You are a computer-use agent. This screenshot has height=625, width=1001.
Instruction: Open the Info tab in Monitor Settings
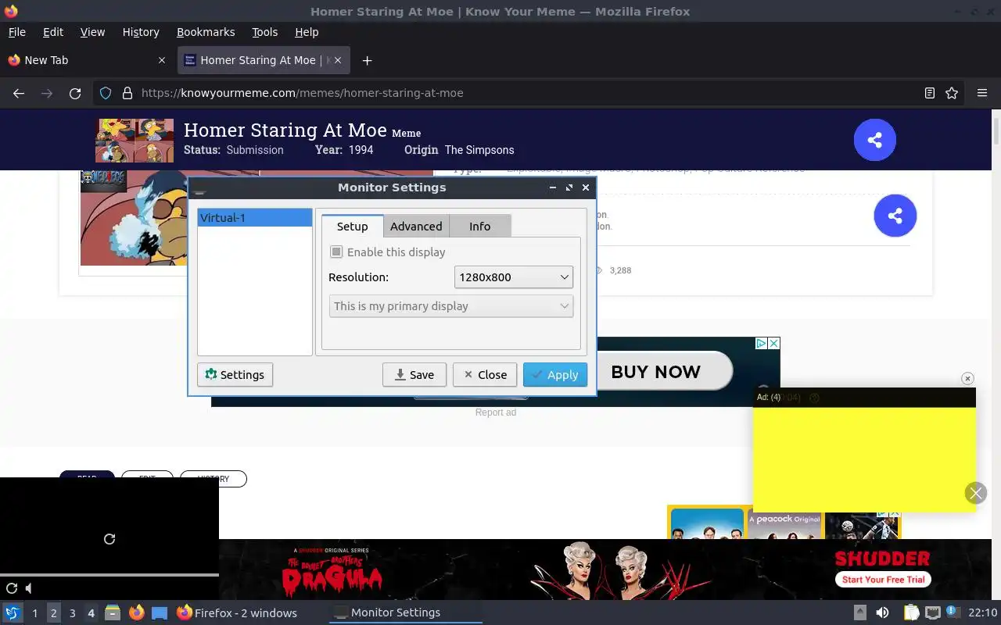coord(479,226)
